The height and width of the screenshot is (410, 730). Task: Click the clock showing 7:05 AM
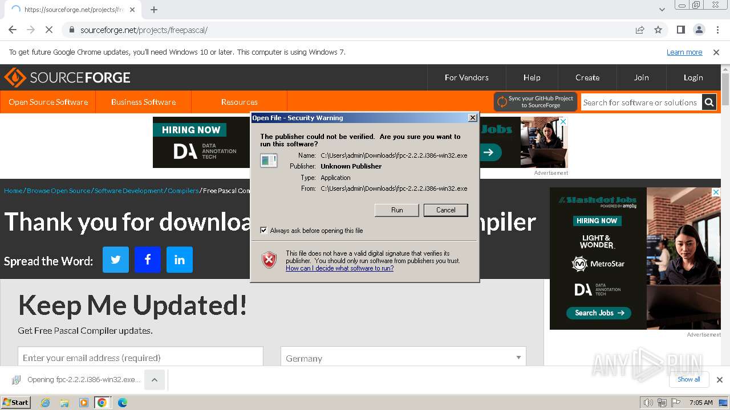coord(701,403)
